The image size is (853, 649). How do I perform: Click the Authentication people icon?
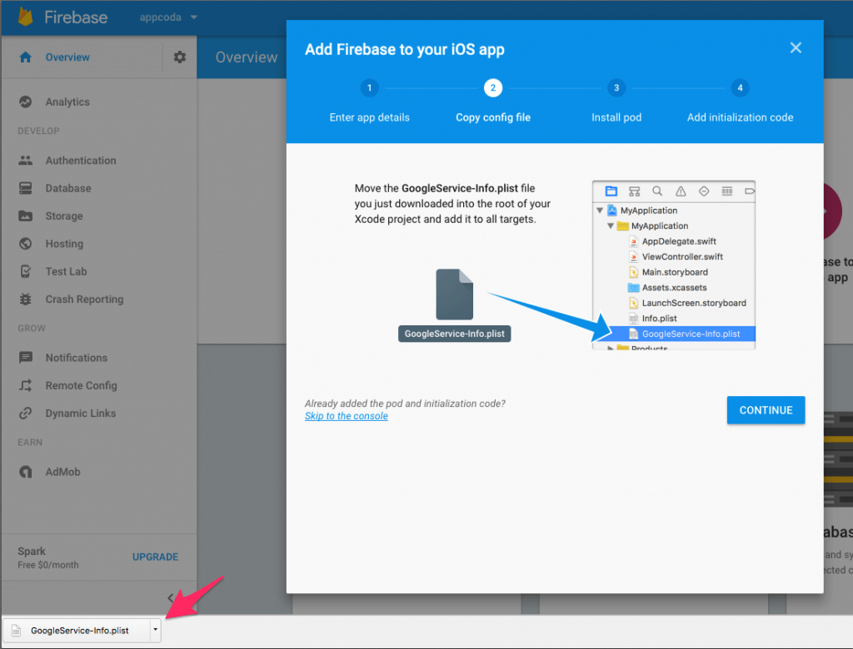[25, 161]
